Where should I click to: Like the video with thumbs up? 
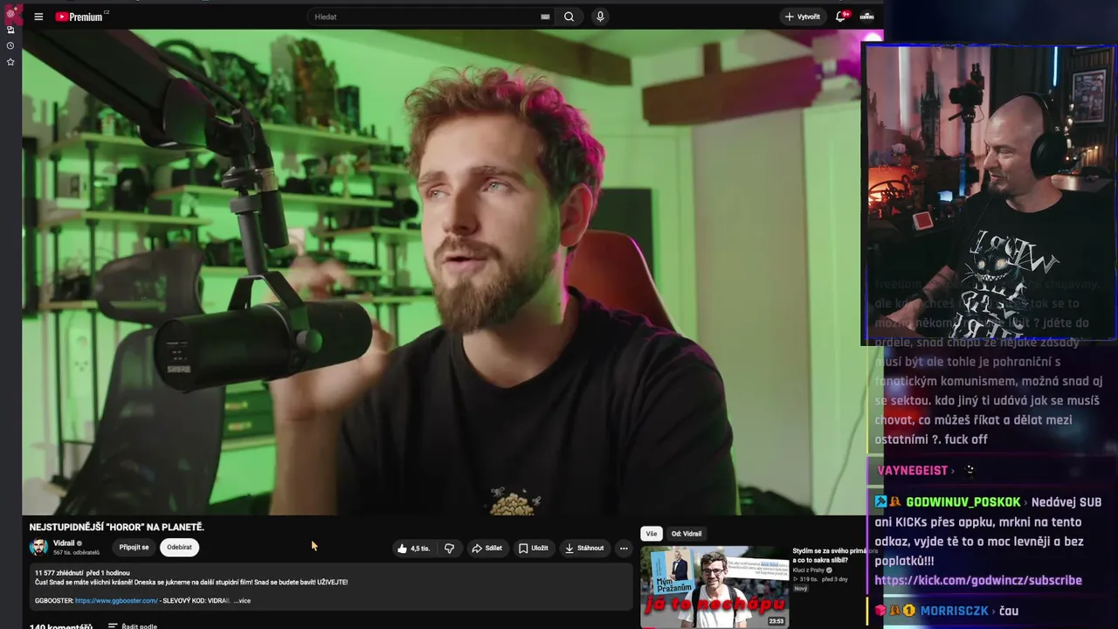point(413,549)
